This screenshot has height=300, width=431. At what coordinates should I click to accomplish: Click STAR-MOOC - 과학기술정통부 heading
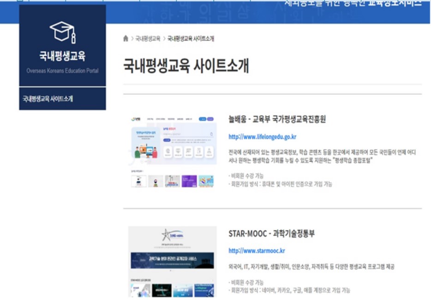(272, 234)
